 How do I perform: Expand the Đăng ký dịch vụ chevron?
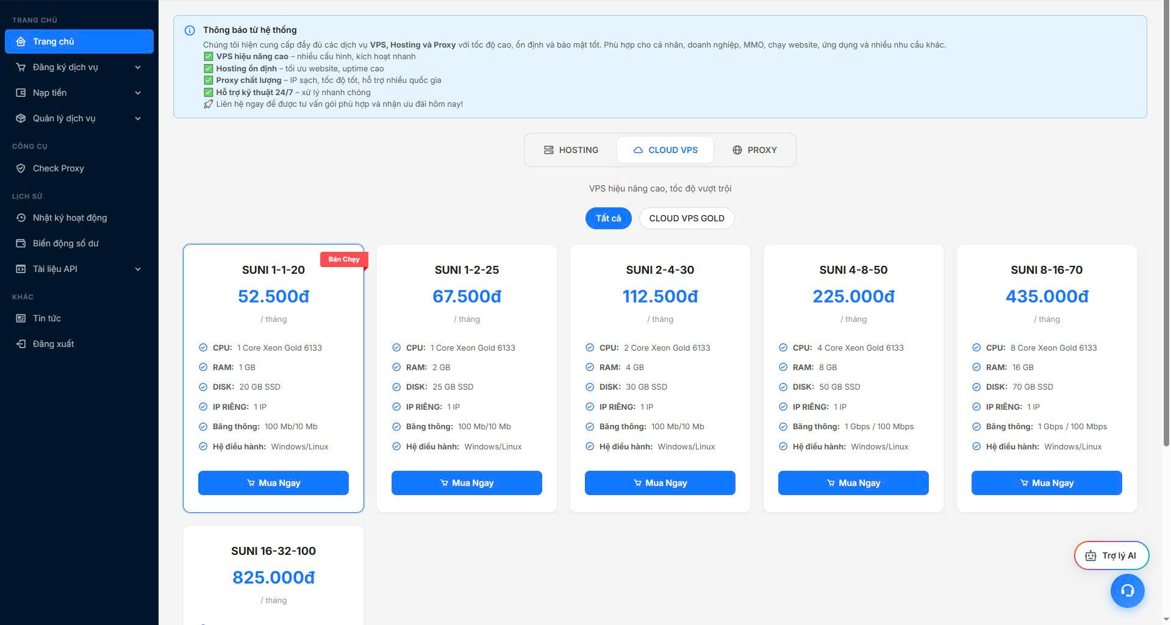tap(138, 67)
